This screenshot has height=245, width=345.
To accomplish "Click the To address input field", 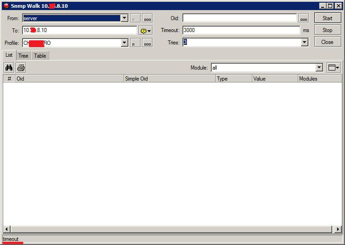I will click(79, 30).
